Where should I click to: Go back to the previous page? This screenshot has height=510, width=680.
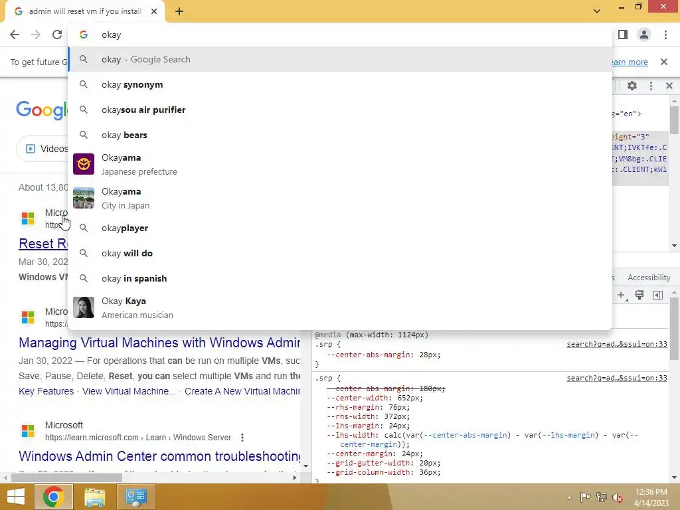(15, 35)
